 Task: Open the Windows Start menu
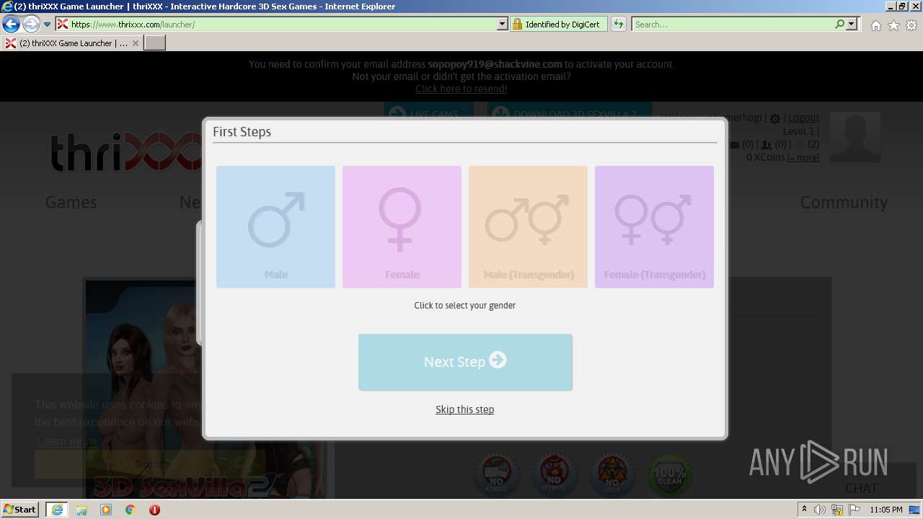pos(19,509)
